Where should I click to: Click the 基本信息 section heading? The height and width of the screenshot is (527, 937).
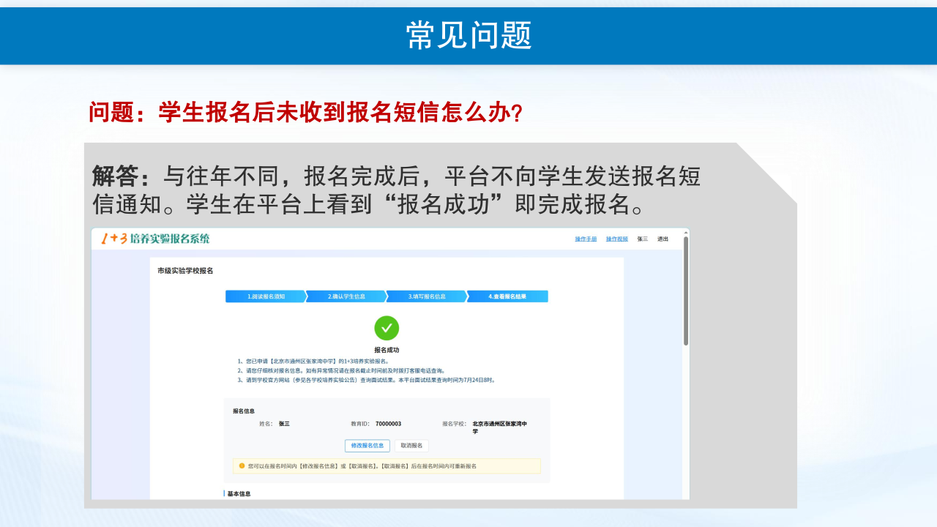[239, 494]
